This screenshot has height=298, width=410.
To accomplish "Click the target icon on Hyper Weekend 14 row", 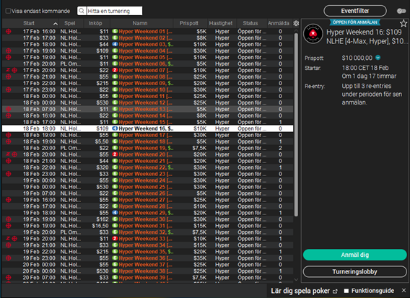I will pyautogui.click(x=9, y=115).
